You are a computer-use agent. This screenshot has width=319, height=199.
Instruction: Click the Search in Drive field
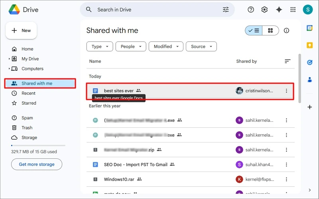click(x=157, y=10)
